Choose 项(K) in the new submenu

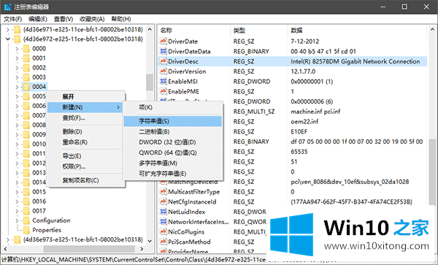click(172, 107)
